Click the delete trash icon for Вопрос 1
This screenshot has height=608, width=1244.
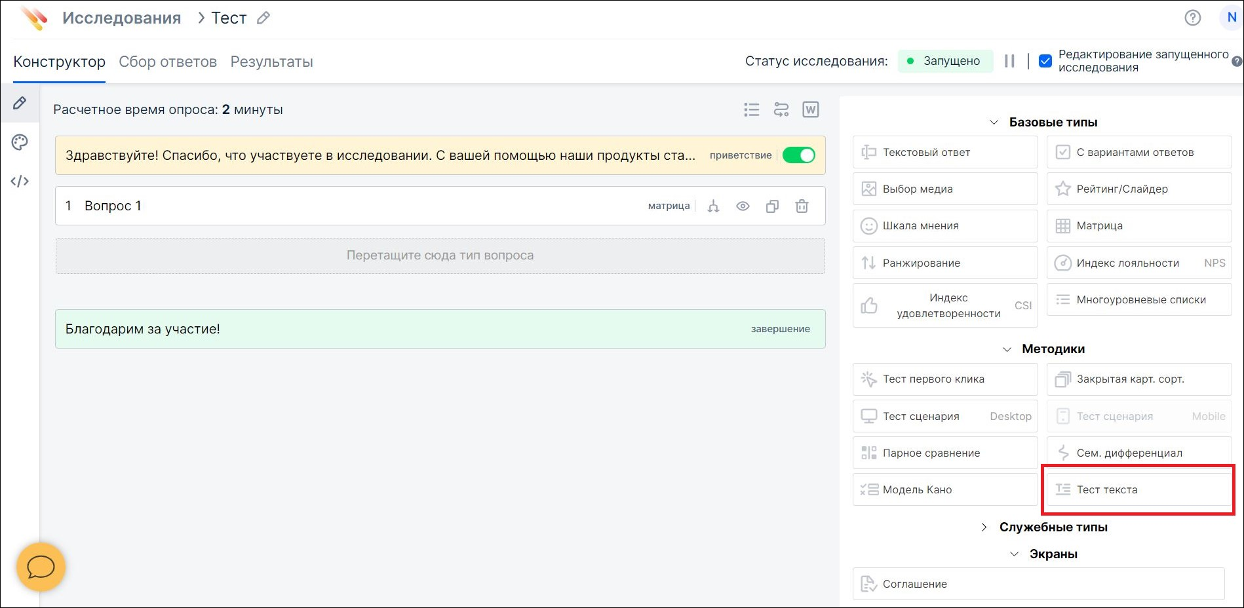coord(802,206)
